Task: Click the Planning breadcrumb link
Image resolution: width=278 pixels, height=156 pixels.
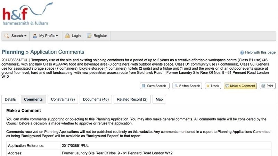Action: 13,52
